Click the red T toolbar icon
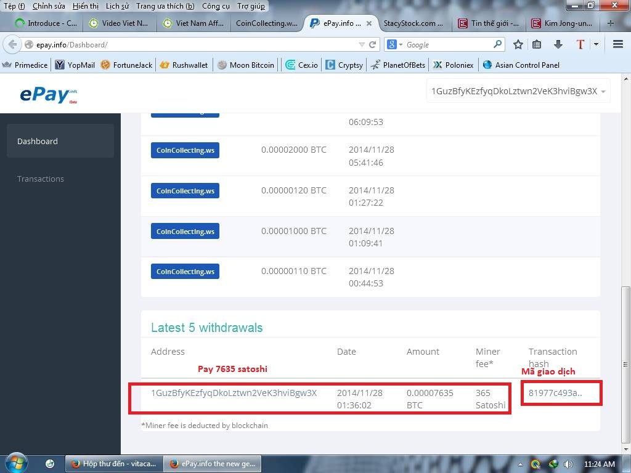The image size is (631, 473). pyautogui.click(x=580, y=44)
